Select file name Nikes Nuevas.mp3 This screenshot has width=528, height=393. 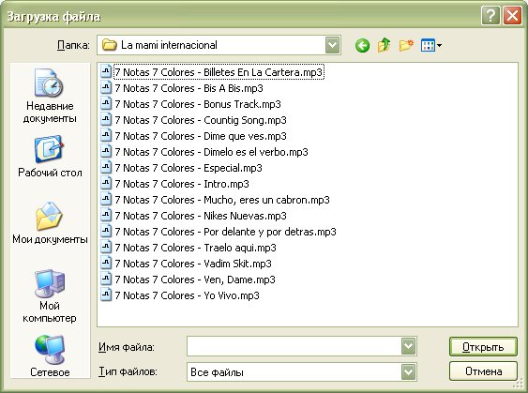click(x=201, y=216)
